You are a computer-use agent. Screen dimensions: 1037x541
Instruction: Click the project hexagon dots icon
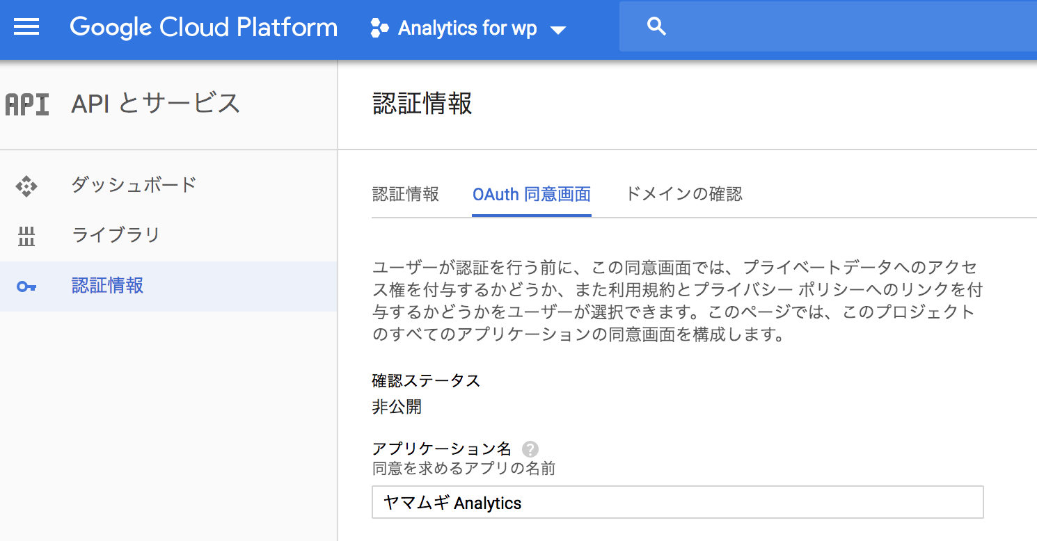pyautogui.click(x=379, y=29)
